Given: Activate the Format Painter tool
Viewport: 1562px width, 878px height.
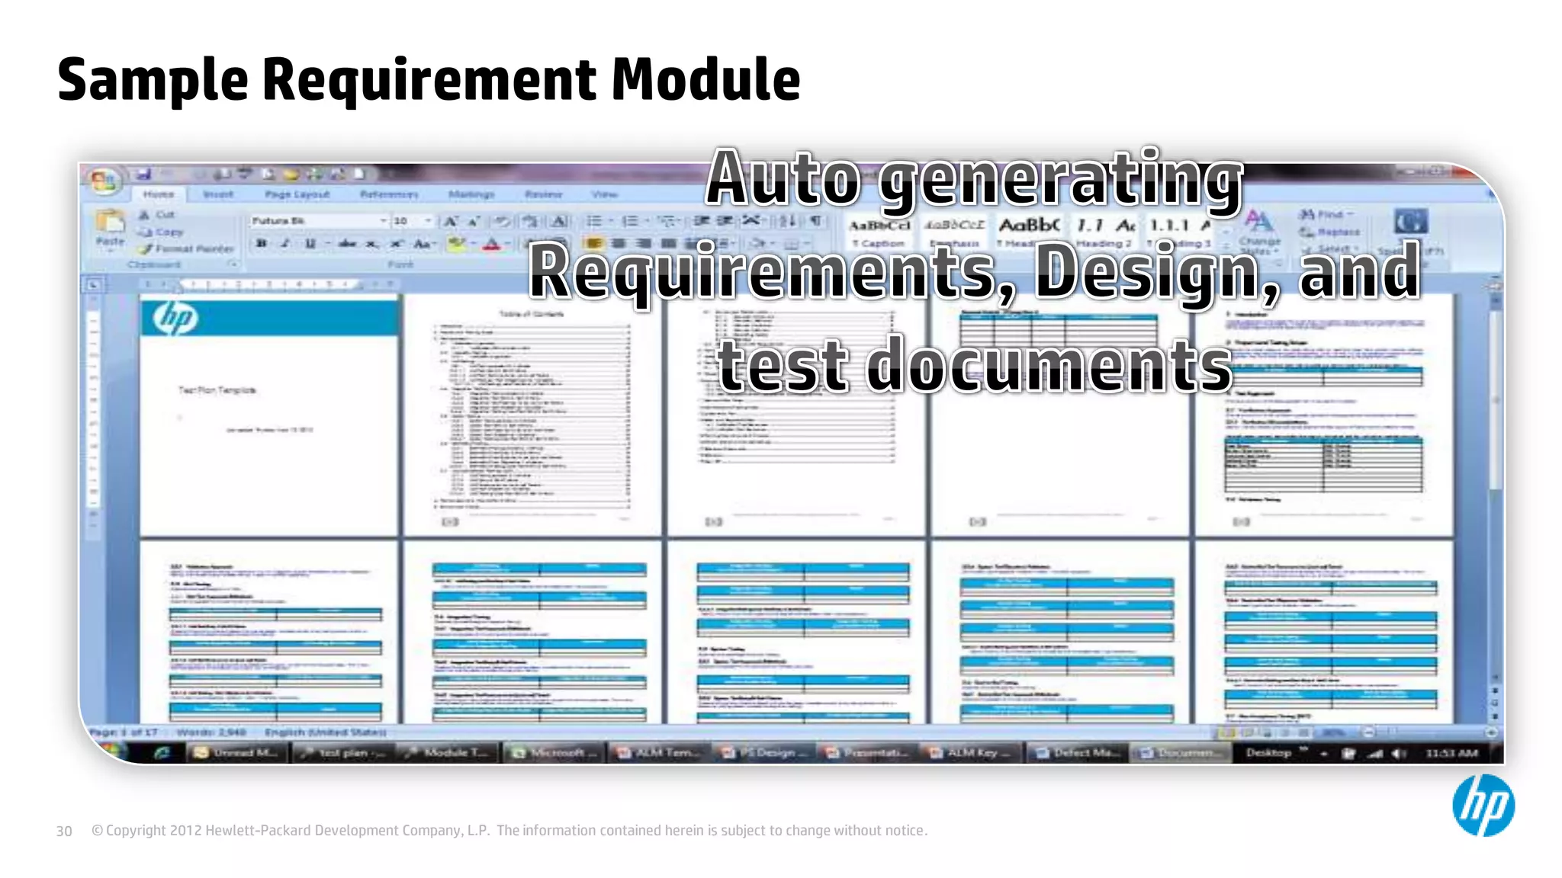Looking at the screenshot, I should [x=186, y=248].
